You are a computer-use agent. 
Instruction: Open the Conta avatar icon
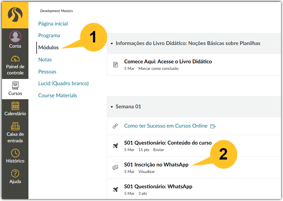[x=15, y=37]
